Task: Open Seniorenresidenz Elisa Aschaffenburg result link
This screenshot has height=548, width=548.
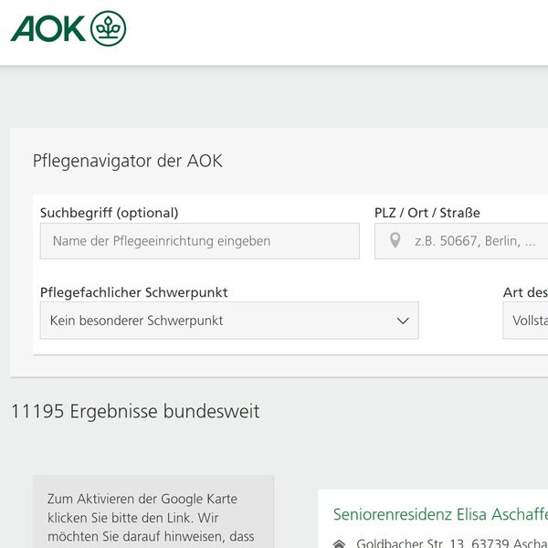Action: click(440, 514)
